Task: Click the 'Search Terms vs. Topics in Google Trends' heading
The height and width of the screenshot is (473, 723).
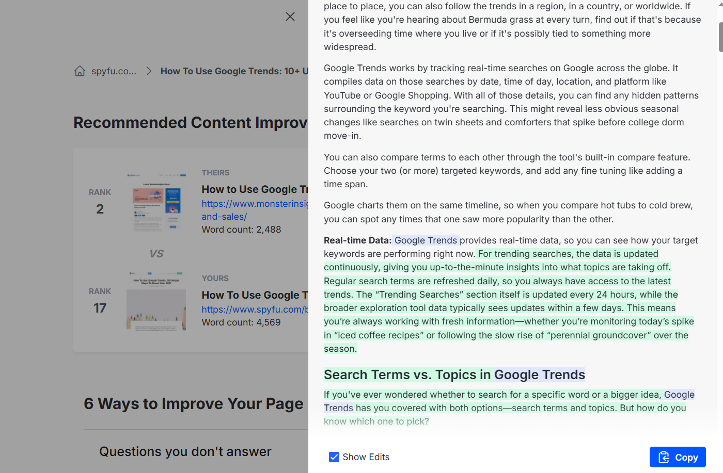Action: [x=454, y=374]
